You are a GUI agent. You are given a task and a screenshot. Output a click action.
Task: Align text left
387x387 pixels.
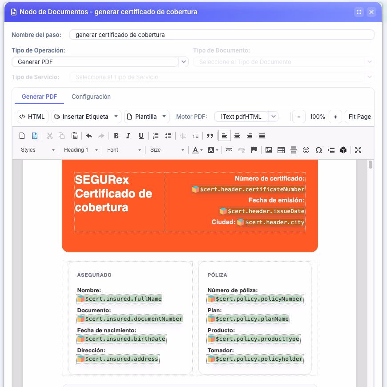click(x=225, y=136)
